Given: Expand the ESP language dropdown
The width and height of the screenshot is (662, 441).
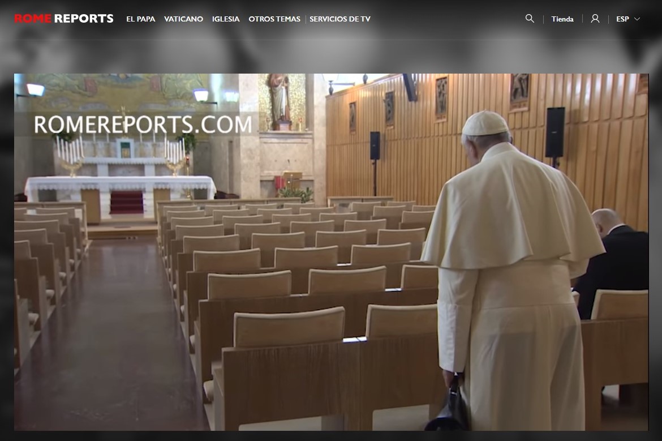Looking at the screenshot, I should tap(628, 19).
